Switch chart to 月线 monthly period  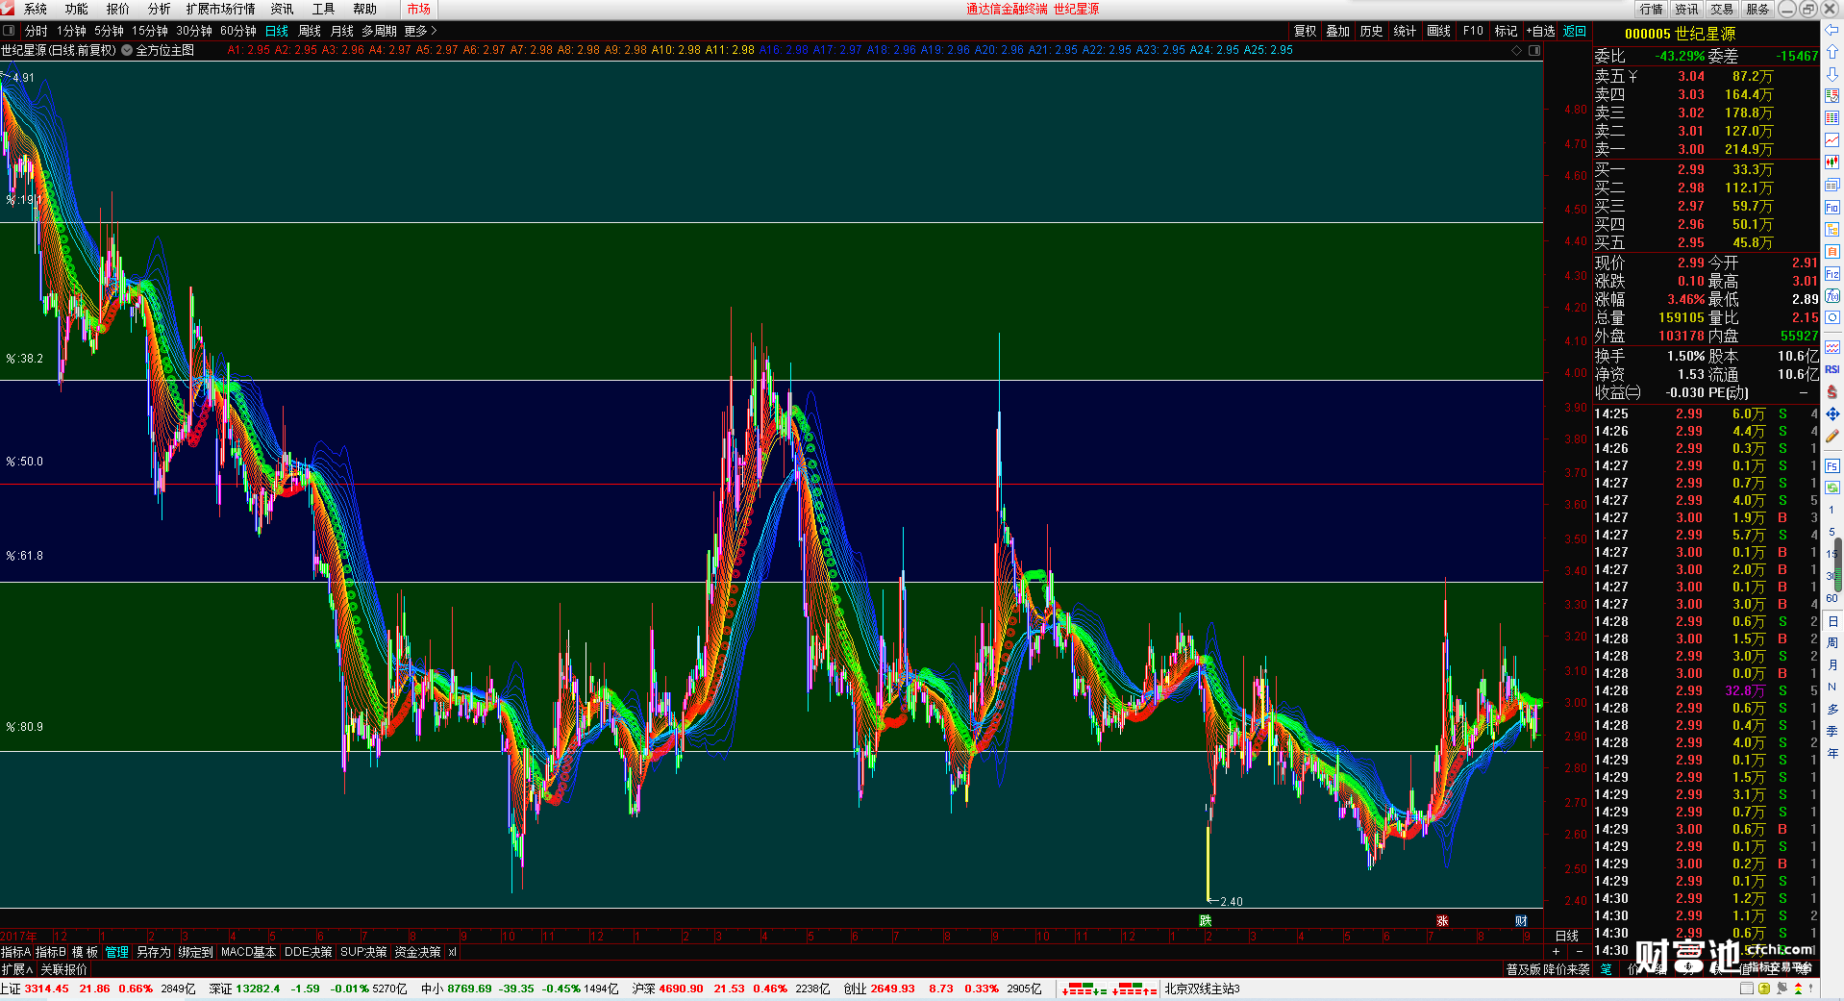(342, 31)
